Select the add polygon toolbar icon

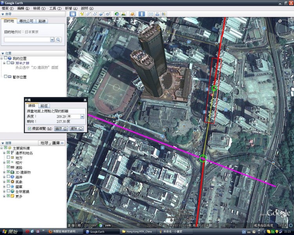pos(89,14)
